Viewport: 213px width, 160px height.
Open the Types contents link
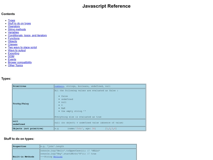11,21
